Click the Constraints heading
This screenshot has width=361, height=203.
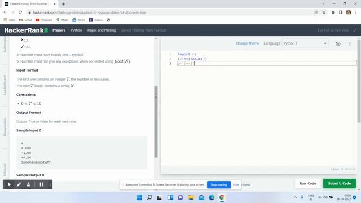(x=26, y=95)
